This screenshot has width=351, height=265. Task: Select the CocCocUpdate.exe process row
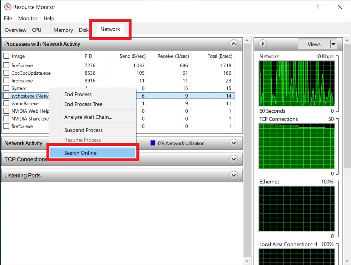[x=119, y=73]
